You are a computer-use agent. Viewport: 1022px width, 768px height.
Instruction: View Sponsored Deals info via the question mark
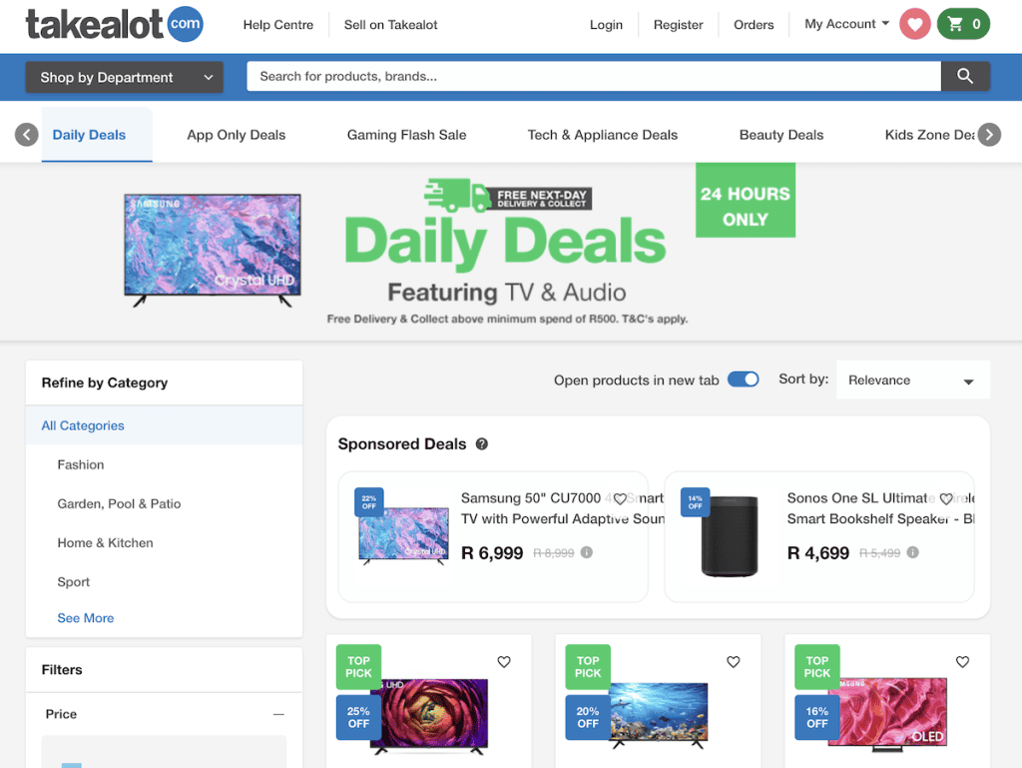tap(483, 443)
